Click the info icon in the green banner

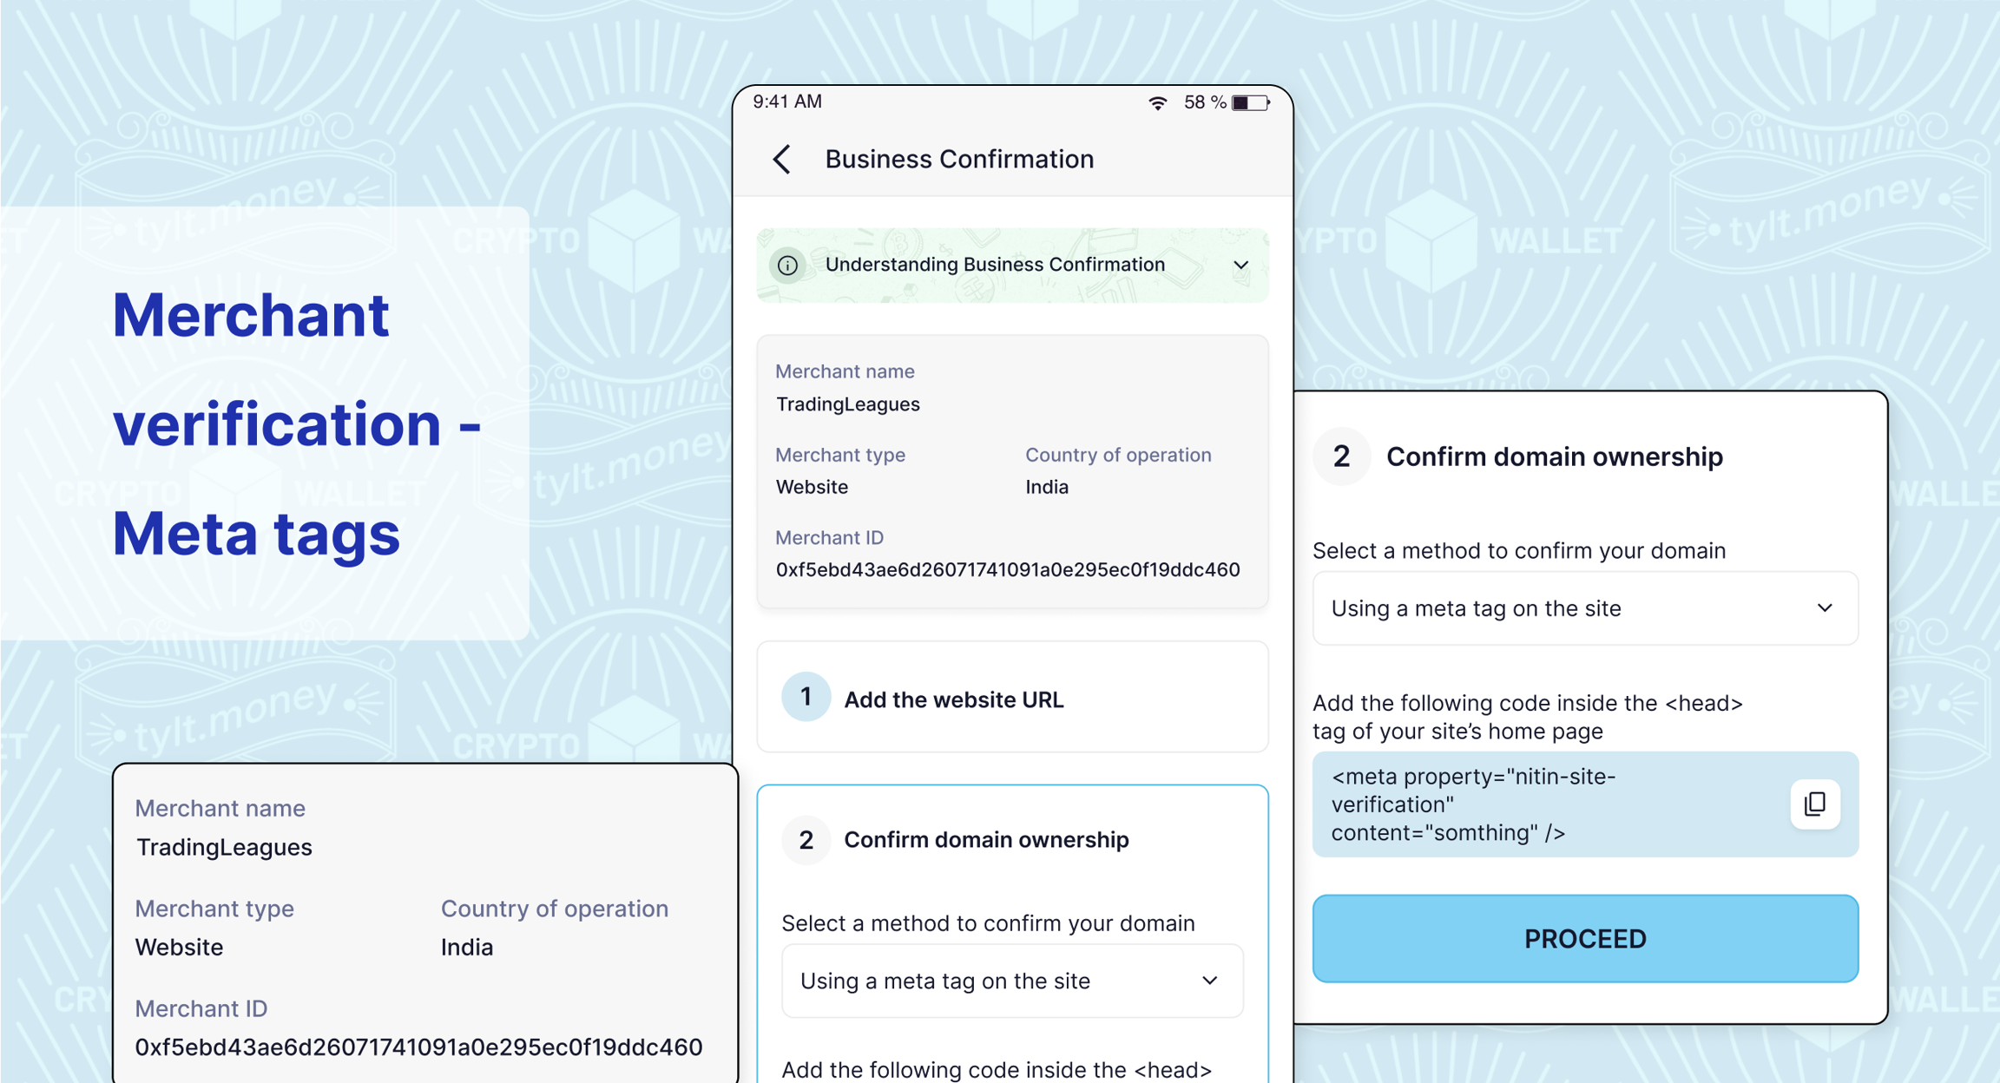(x=787, y=266)
